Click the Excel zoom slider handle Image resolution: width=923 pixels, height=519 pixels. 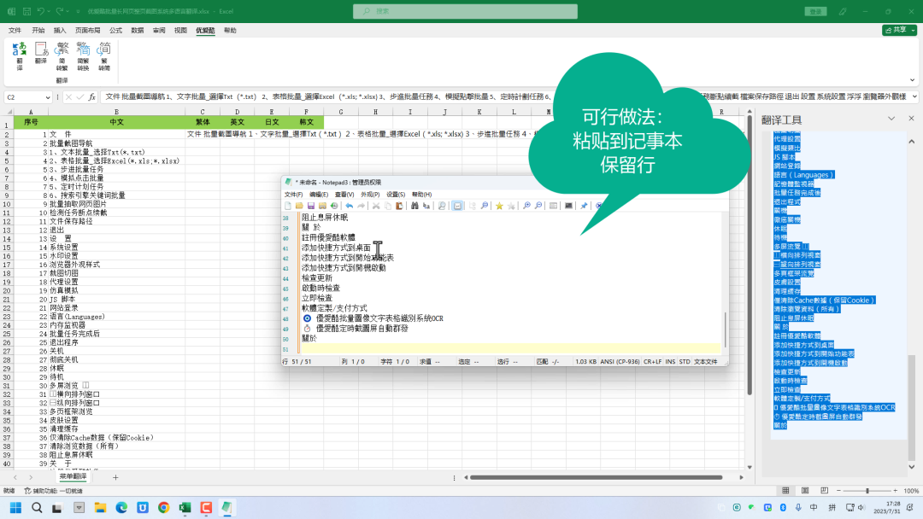coord(867,491)
